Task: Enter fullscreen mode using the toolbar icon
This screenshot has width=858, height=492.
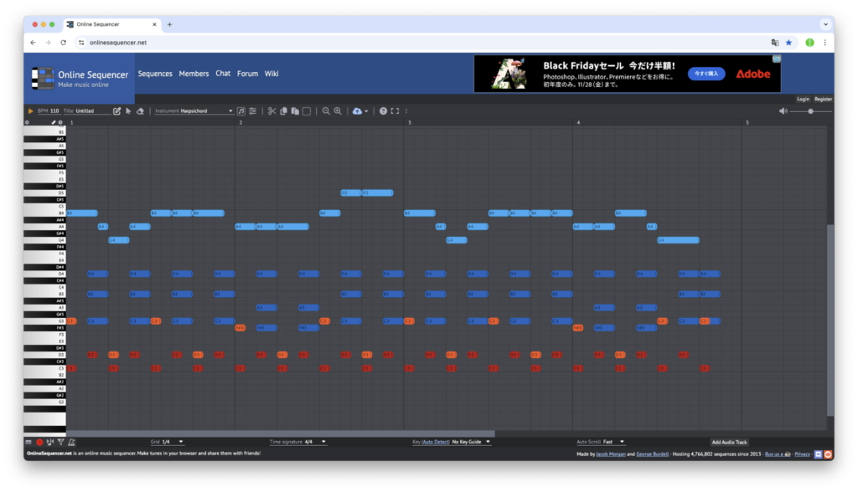Action: click(x=395, y=110)
